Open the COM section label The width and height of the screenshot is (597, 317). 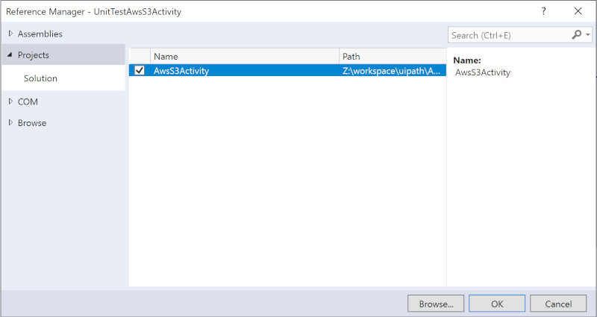click(x=28, y=101)
